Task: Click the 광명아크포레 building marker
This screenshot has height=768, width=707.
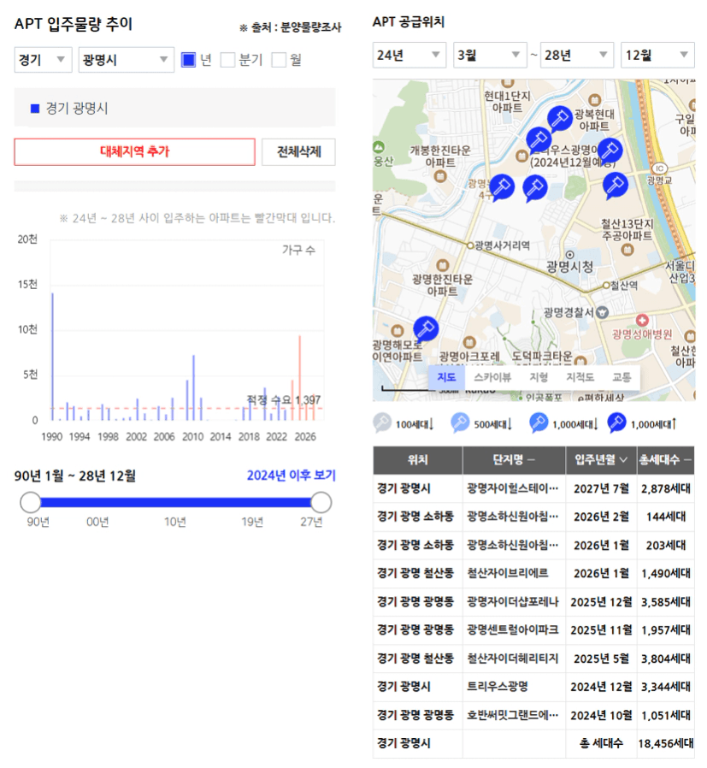Action: 469,342
